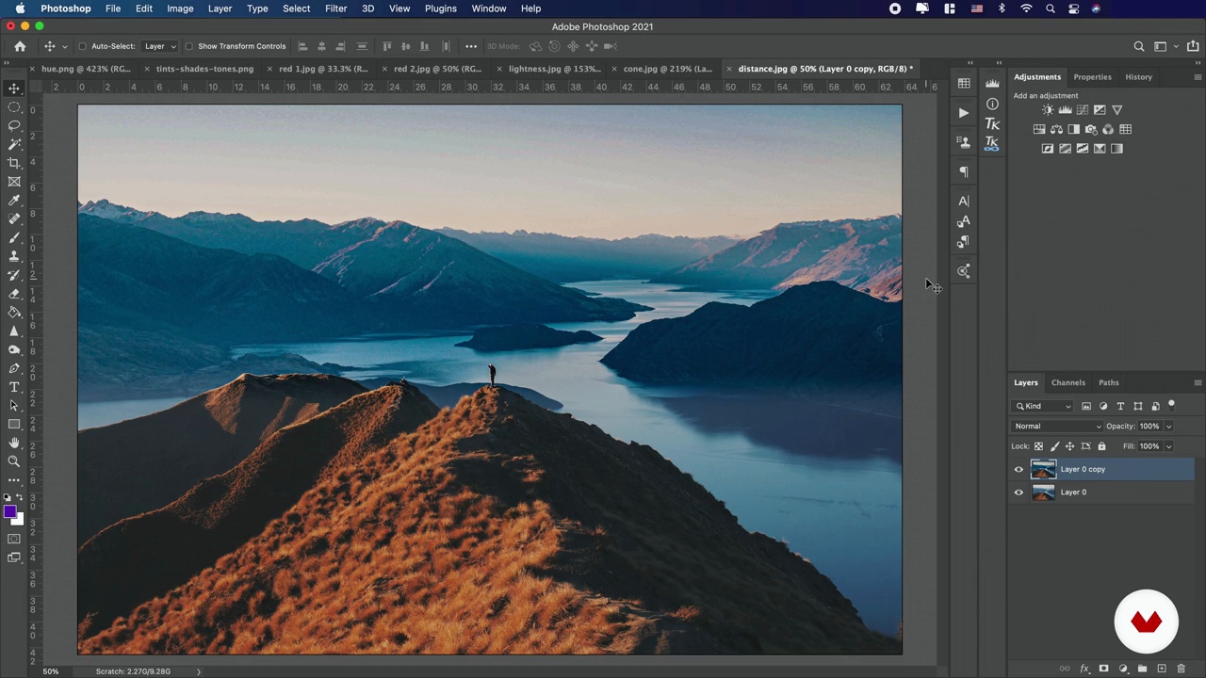The image size is (1206, 678).
Task: Open the Opacity slider dropdown arrow
Action: 1168,427
